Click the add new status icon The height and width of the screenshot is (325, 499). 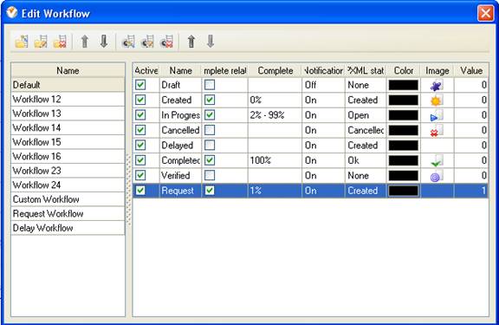click(128, 42)
